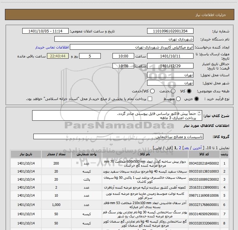This screenshot has height=230, width=238.
Task: Click the buyer name field شهرداری تهران
Action: [x=124, y=39]
